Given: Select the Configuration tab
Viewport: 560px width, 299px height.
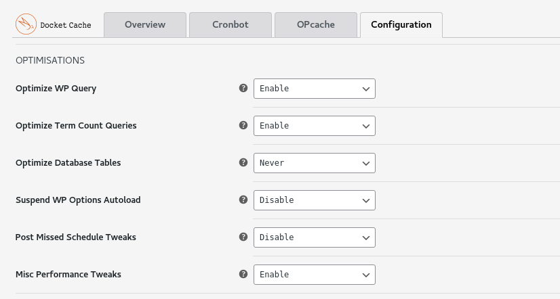Looking at the screenshot, I should (x=401, y=25).
